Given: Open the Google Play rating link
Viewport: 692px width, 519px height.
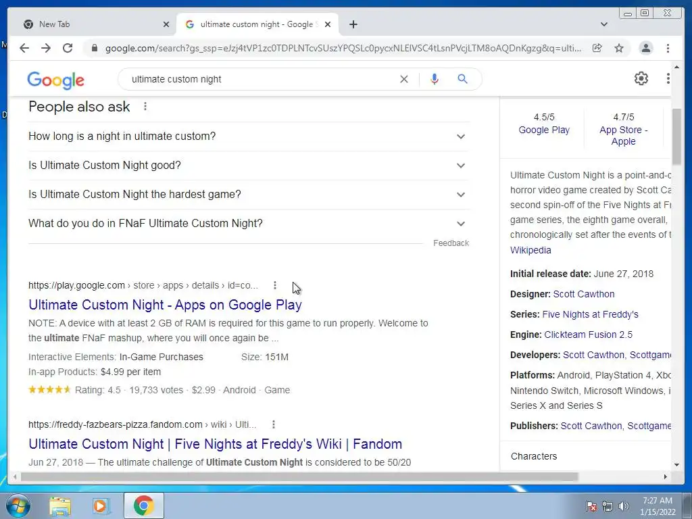Looking at the screenshot, I should [x=544, y=130].
